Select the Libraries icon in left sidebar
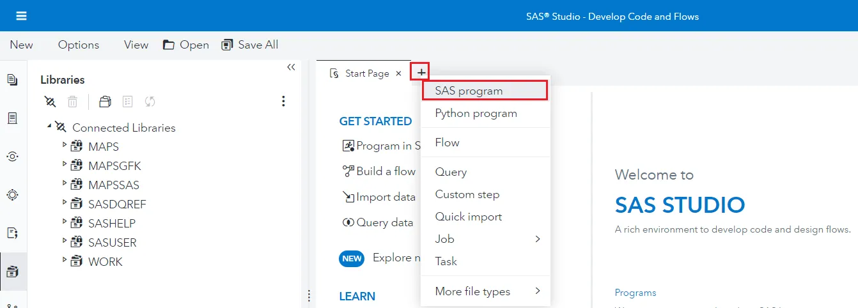The width and height of the screenshot is (858, 308). click(12, 272)
